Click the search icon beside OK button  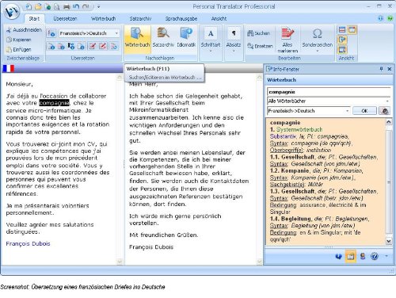pyautogui.click(x=384, y=111)
